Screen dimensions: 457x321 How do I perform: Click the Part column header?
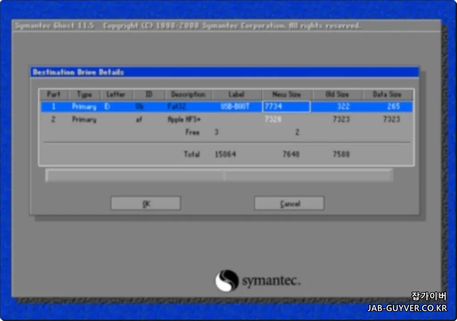tap(54, 95)
